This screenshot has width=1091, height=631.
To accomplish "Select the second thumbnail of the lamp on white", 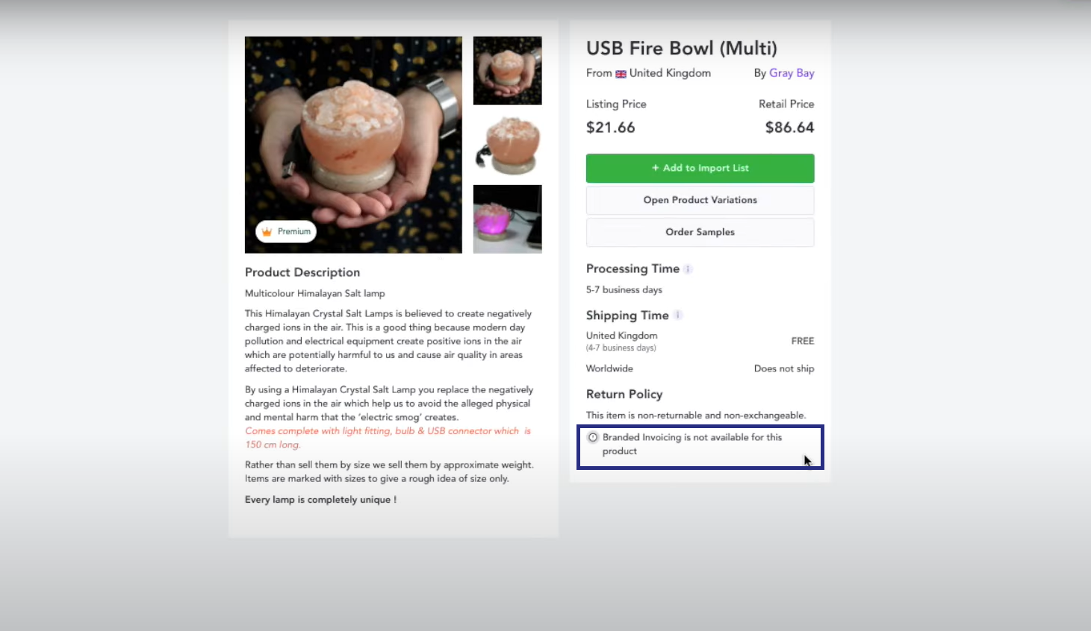I will 508,145.
